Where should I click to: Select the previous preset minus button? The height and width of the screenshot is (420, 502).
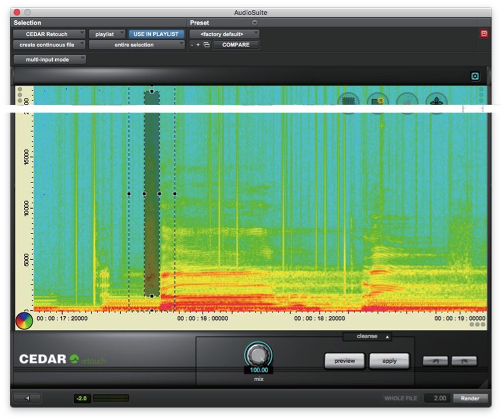tap(192, 45)
